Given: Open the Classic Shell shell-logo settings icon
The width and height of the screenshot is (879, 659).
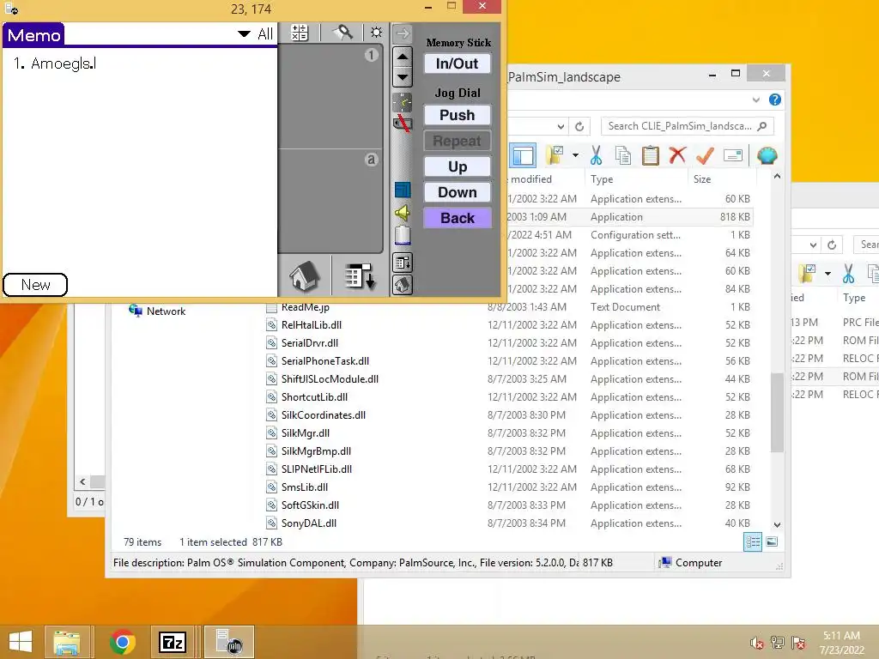Looking at the screenshot, I should click(x=767, y=155).
